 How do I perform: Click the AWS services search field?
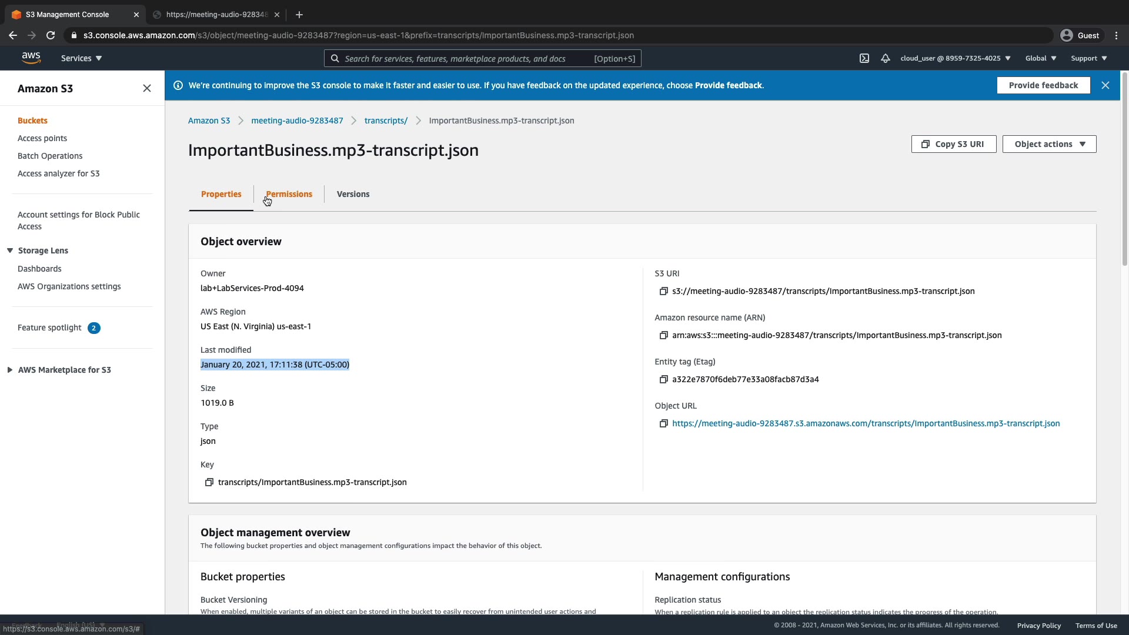click(465, 58)
